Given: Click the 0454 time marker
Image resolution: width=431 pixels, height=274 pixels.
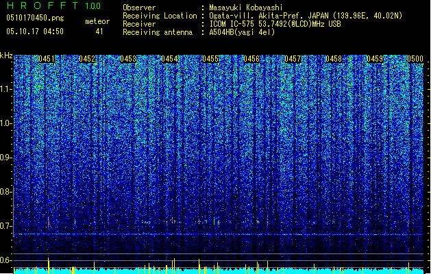Looking at the screenshot, I should tap(169, 59).
